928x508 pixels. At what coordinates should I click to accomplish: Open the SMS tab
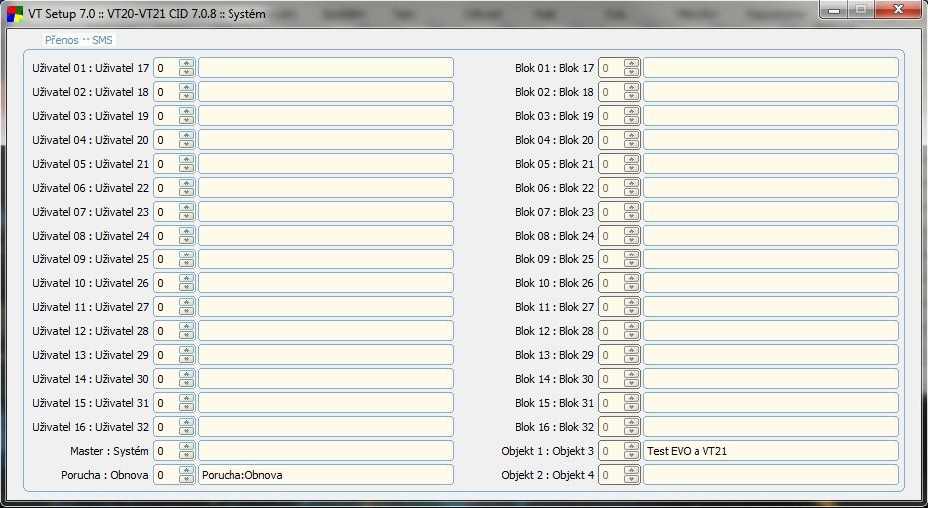point(103,40)
